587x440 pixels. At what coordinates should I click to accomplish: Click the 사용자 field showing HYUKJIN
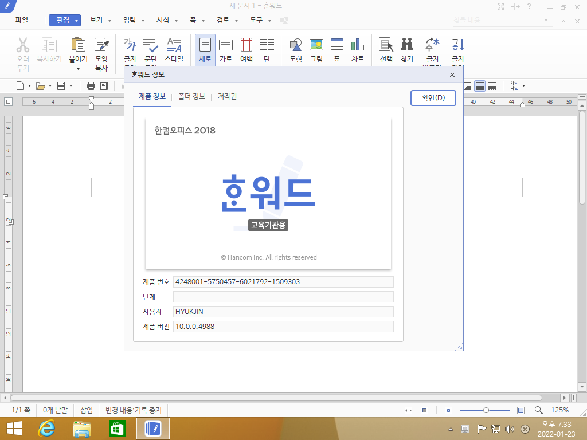click(x=283, y=312)
